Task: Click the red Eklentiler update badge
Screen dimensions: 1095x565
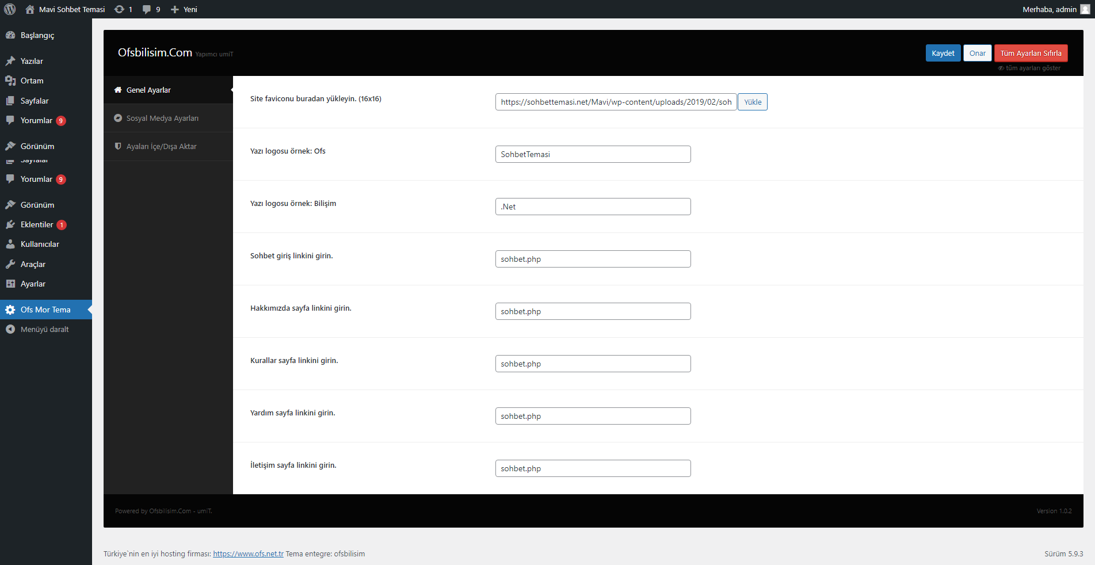Action: 62,225
